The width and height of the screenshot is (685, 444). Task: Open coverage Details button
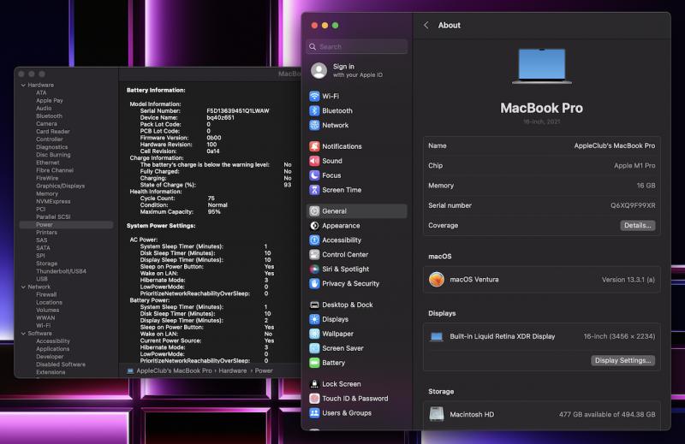click(637, 225)
